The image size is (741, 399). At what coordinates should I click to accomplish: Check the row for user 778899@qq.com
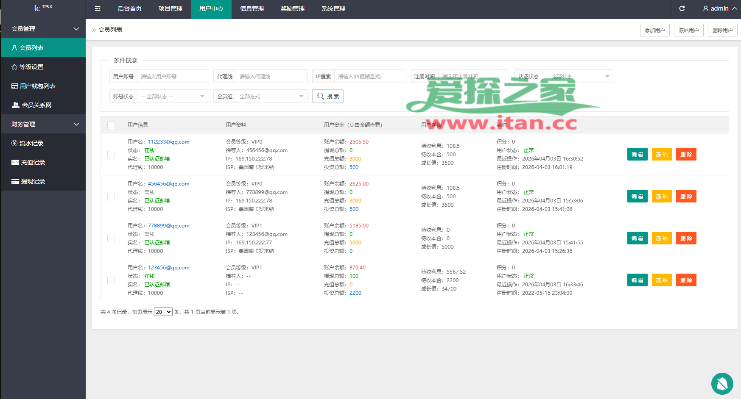tap(111, 238)
